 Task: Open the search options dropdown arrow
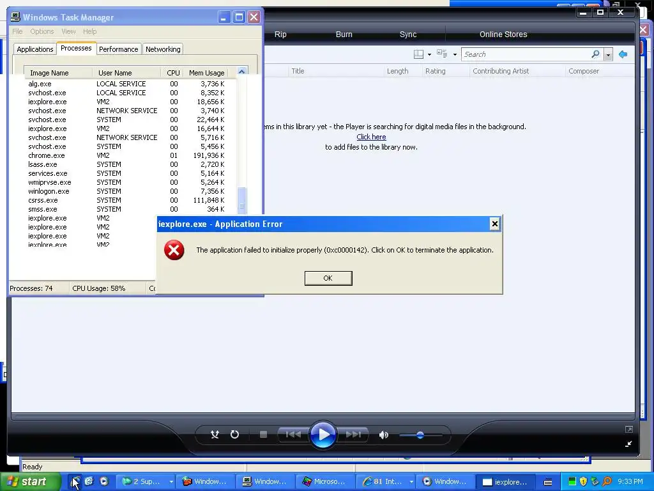tap(608, 55)
